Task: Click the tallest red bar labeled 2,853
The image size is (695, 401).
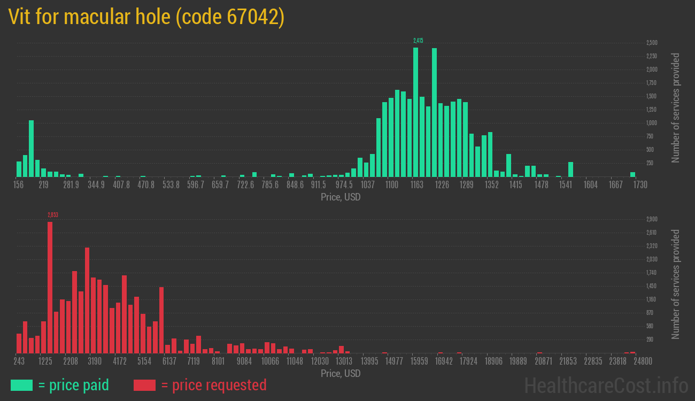Action: pos(50,287)
